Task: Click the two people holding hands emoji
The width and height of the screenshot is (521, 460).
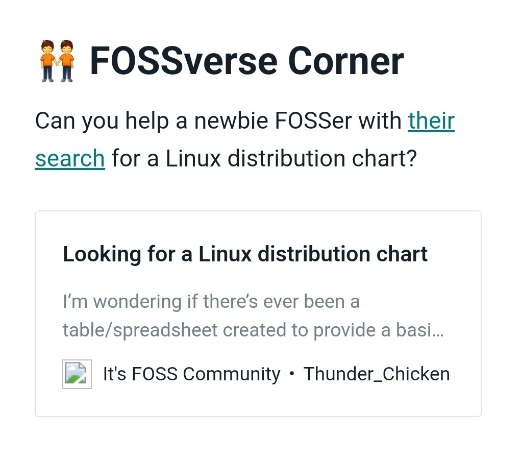Action: pyautogui.click(x=57, y=61)
